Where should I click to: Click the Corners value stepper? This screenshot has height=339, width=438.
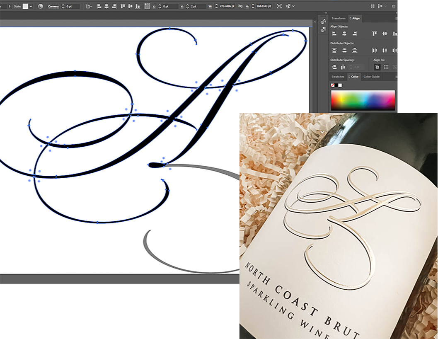pyautogui.click(x=63, y=6)
